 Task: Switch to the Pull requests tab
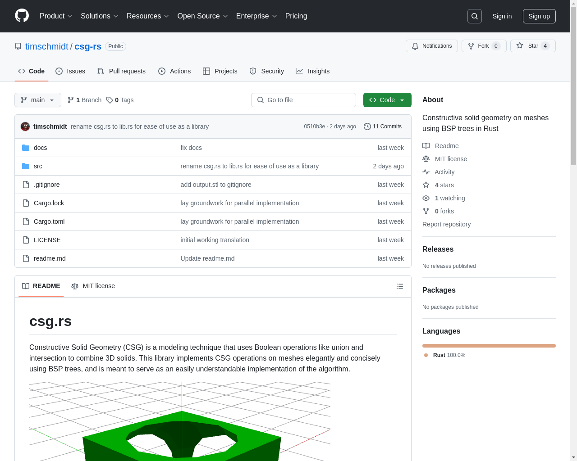pyautogui.click(x=121, y=71)
